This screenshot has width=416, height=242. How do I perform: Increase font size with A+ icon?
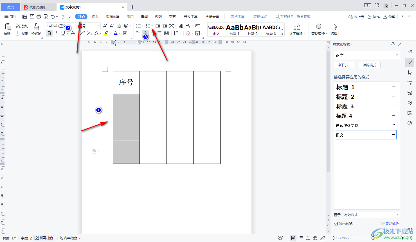pyautogui.click(x=105, y=26)
